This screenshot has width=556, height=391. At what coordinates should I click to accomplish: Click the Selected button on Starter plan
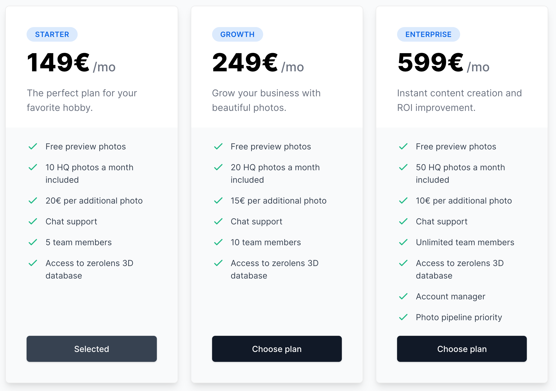92,349
